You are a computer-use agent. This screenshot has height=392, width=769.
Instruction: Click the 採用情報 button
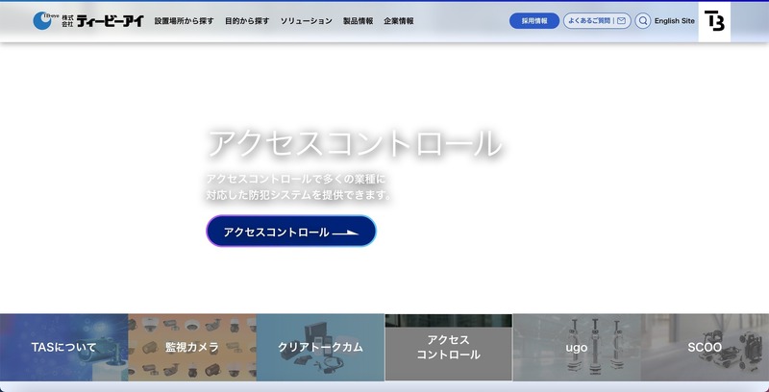(533, 20)
